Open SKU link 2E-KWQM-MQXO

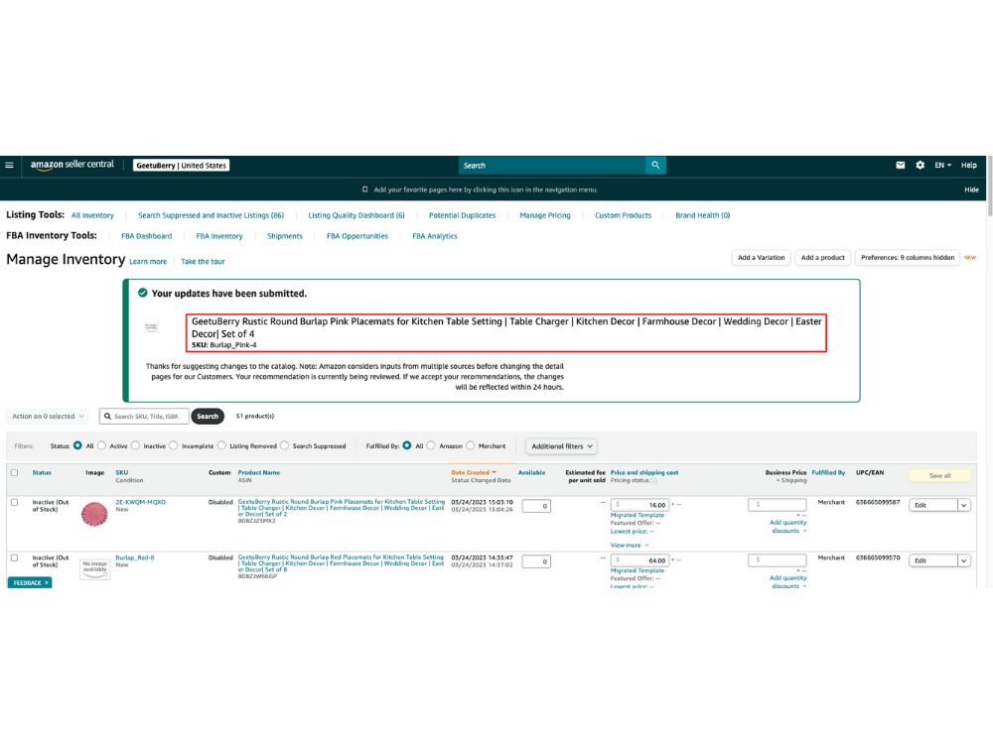(141, 502)
